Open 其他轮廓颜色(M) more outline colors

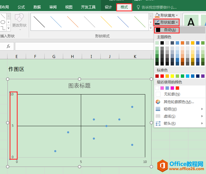[x=180, y=102]
